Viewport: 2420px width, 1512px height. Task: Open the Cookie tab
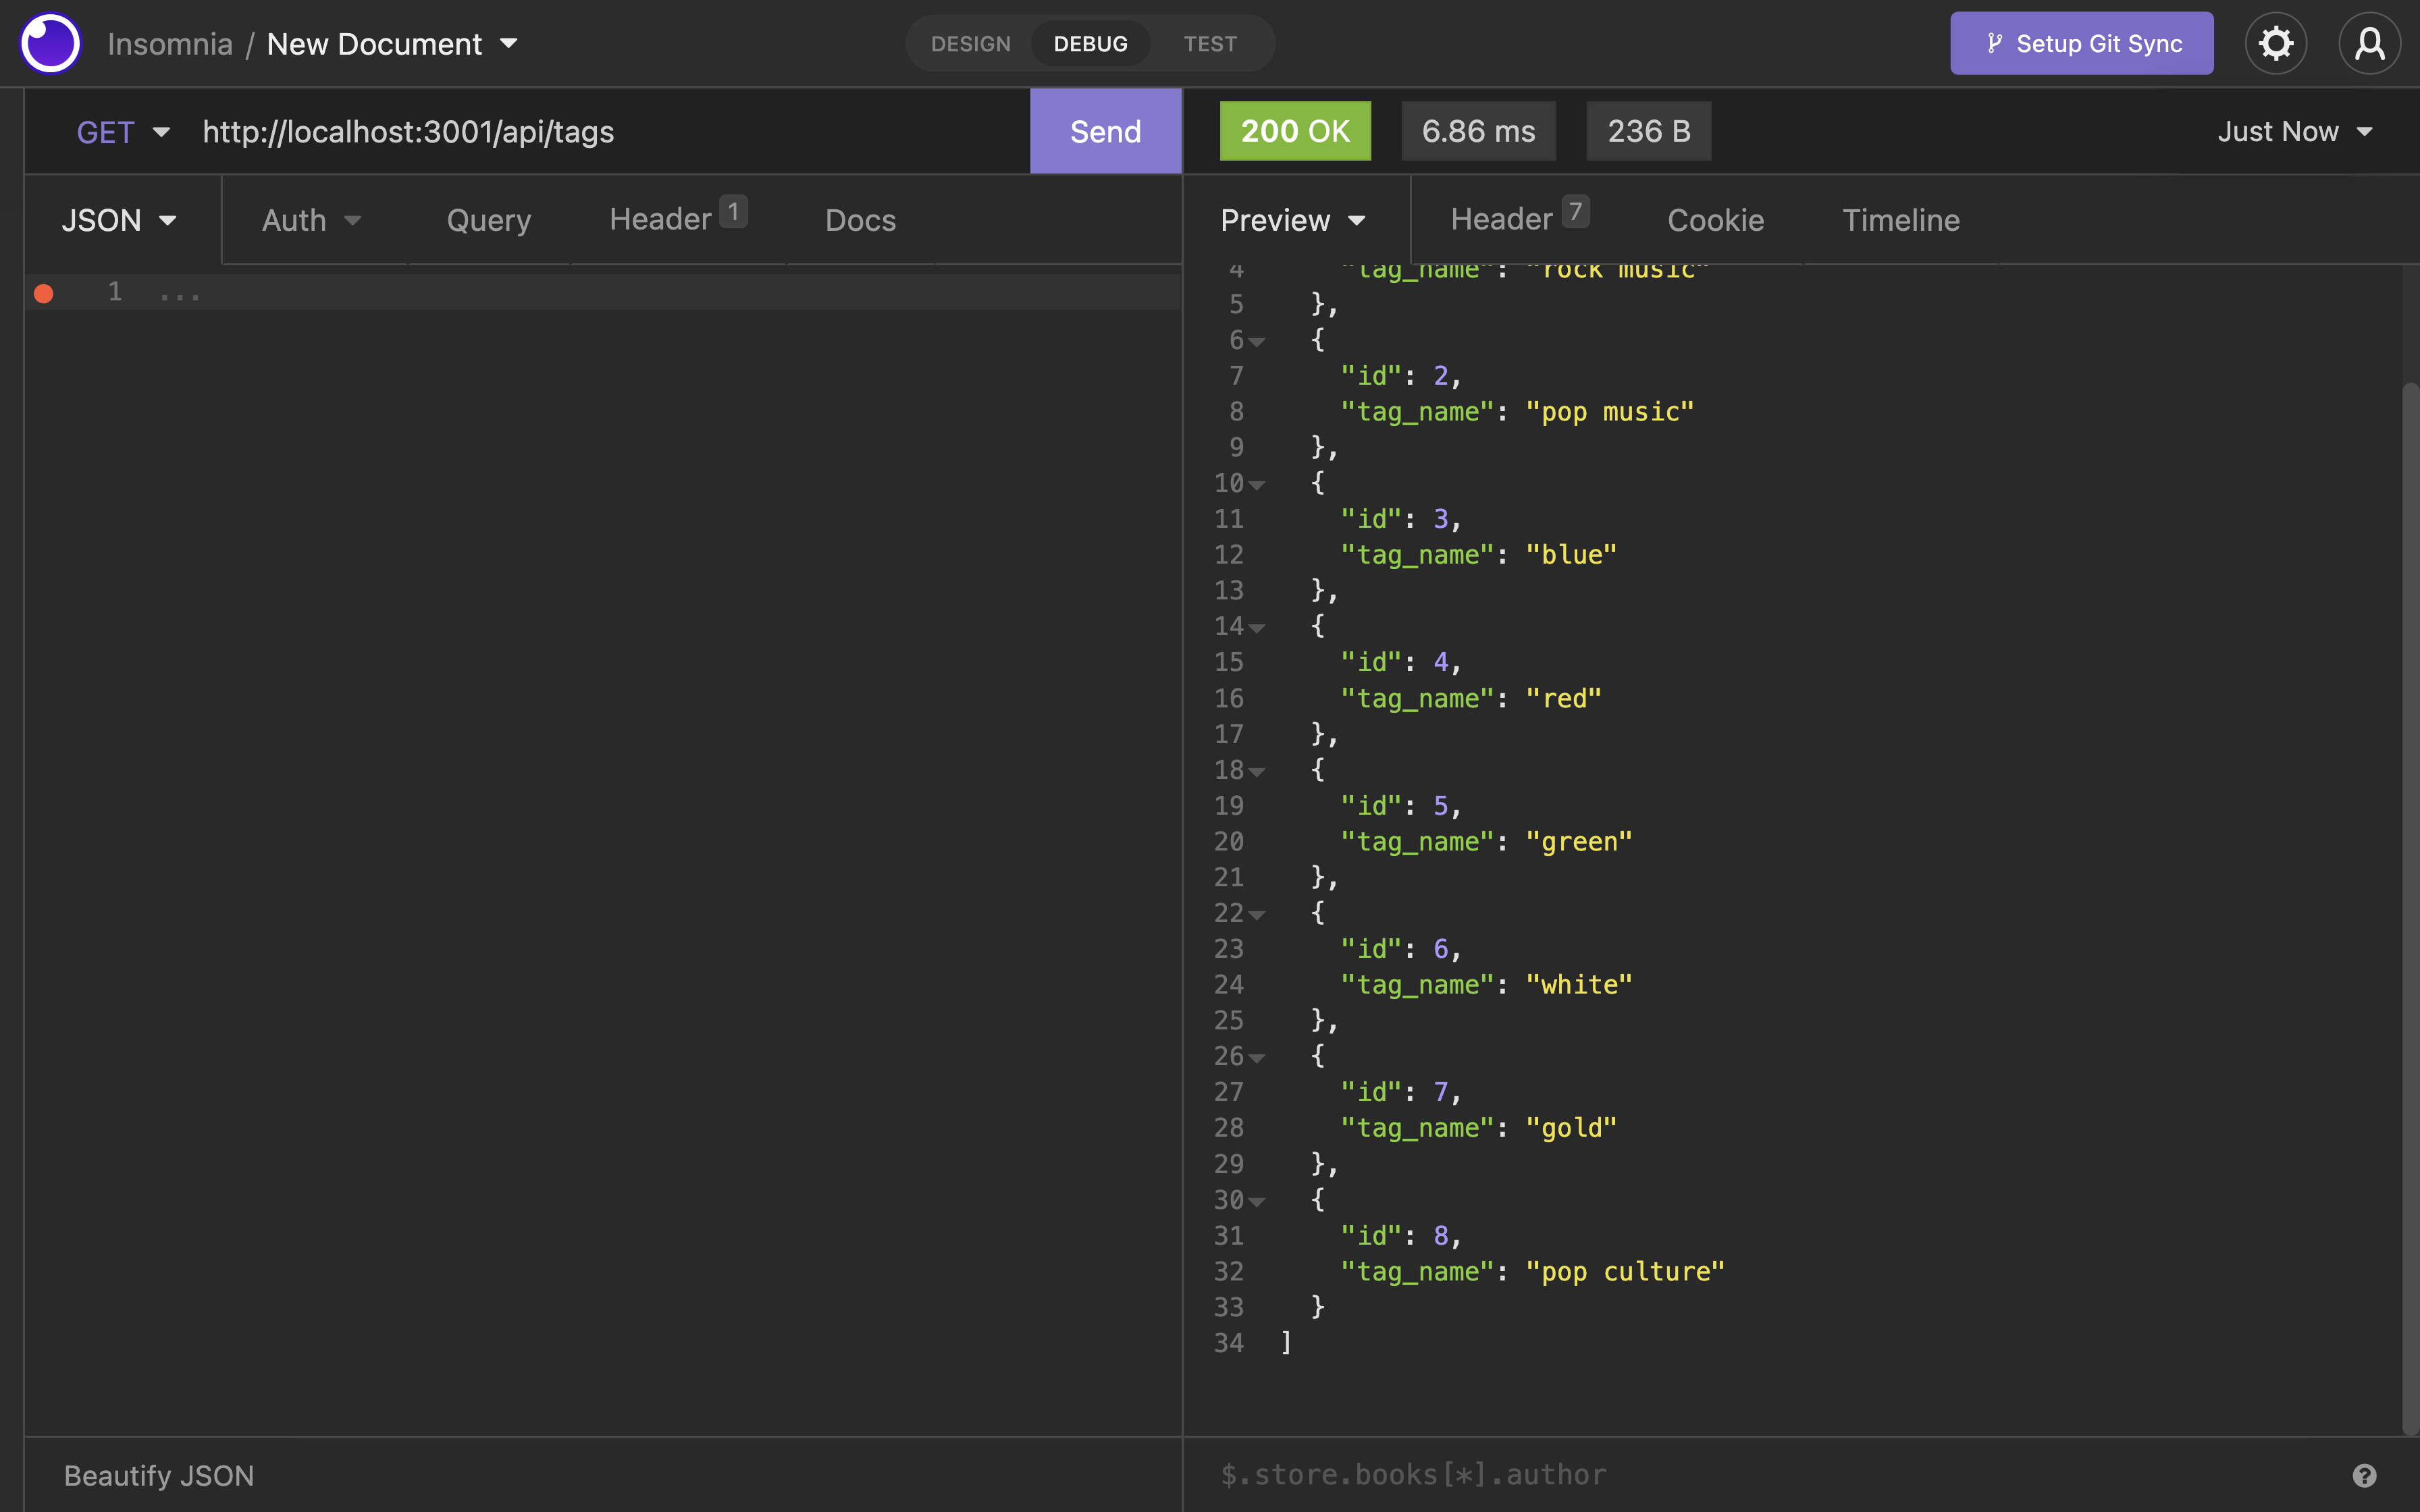1715,220
